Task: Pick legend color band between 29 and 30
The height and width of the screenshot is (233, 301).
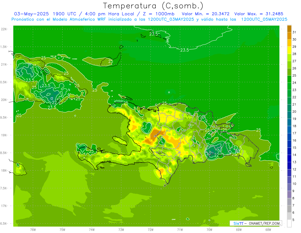Action: (x=289, y=43)
